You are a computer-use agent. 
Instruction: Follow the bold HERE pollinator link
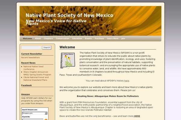[137, 116]
